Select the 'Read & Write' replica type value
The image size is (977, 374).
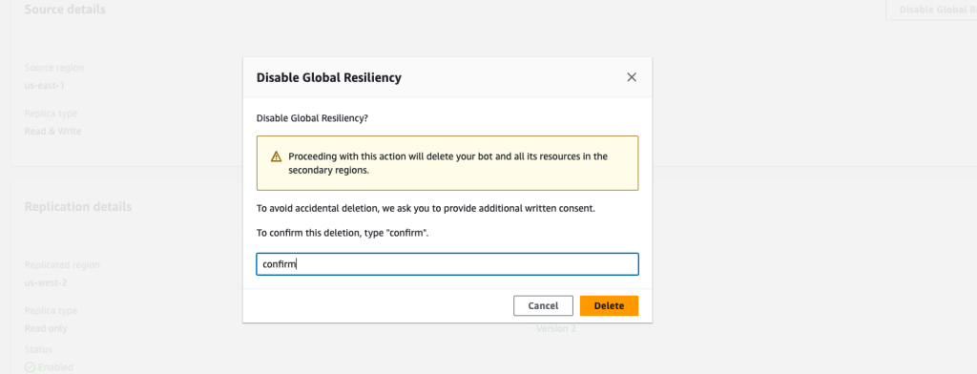click(x=53, y=131)
